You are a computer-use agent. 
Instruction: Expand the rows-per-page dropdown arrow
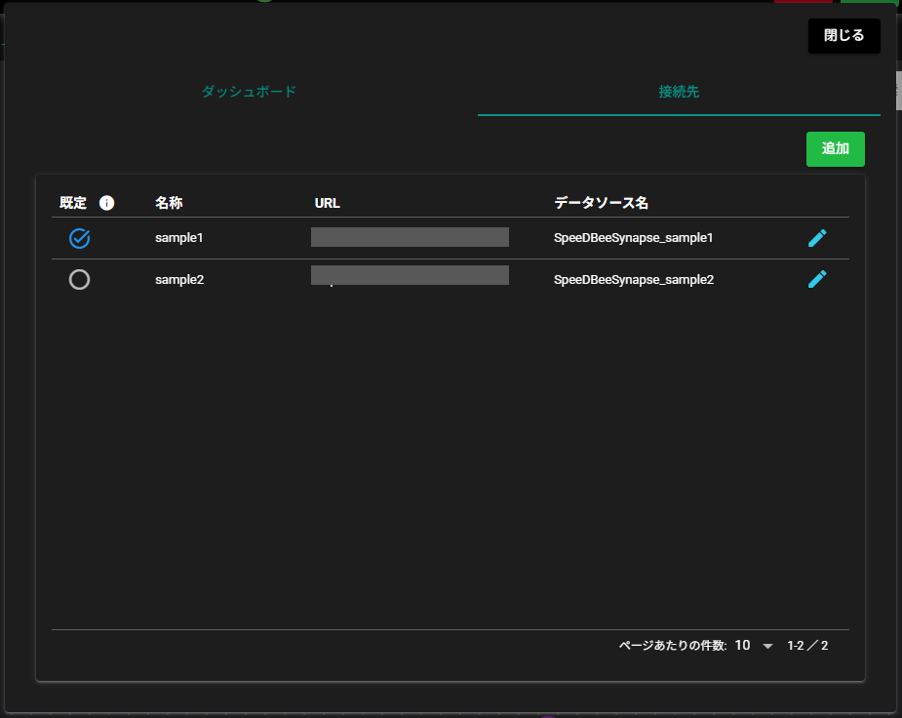[767, 646]
